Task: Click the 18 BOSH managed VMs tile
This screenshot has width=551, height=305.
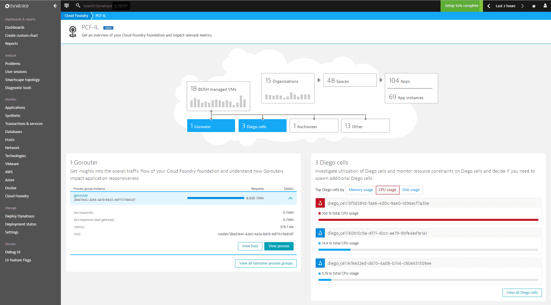Action: (218, 96)
